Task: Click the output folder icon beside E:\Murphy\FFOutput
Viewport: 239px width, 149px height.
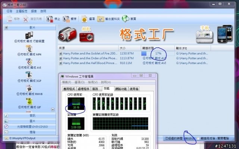Action: coord(6,138)
